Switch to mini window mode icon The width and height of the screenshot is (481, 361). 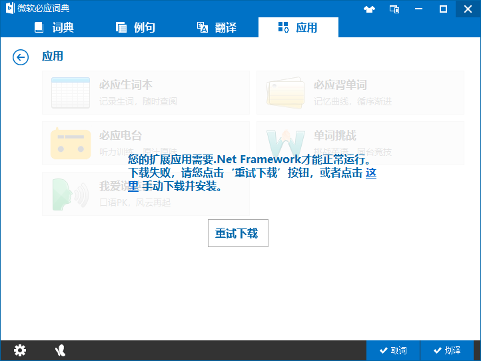(394, 9)
